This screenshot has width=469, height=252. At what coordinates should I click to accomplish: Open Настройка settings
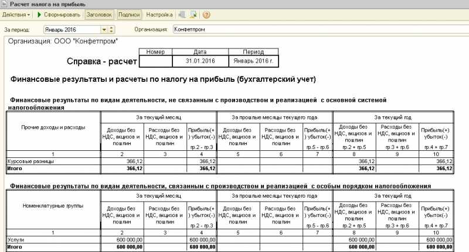click(x=159, y=15)
